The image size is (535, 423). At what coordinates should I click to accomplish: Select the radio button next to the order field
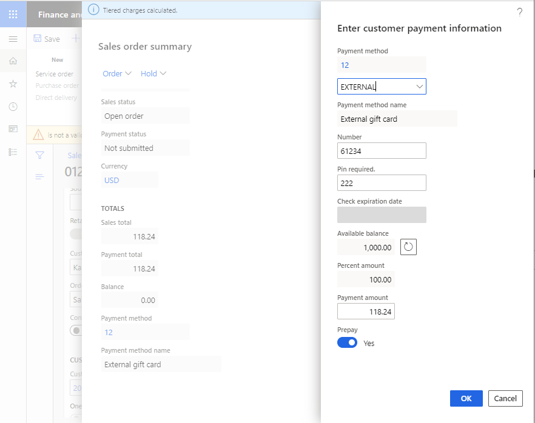pyautogui.click(x=76, y=330)
